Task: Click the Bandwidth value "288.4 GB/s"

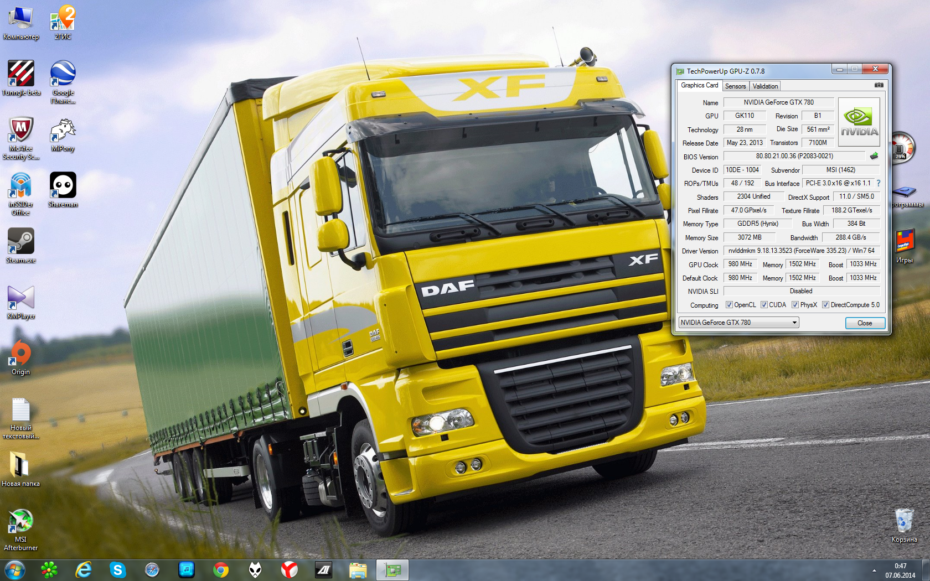Action: (851, 237)
